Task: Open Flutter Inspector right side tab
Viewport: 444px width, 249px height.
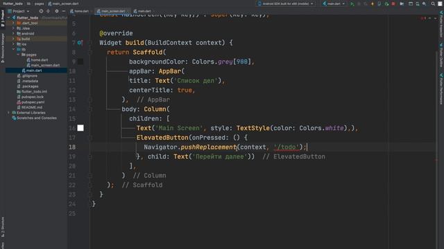Action: pos(441,24)
